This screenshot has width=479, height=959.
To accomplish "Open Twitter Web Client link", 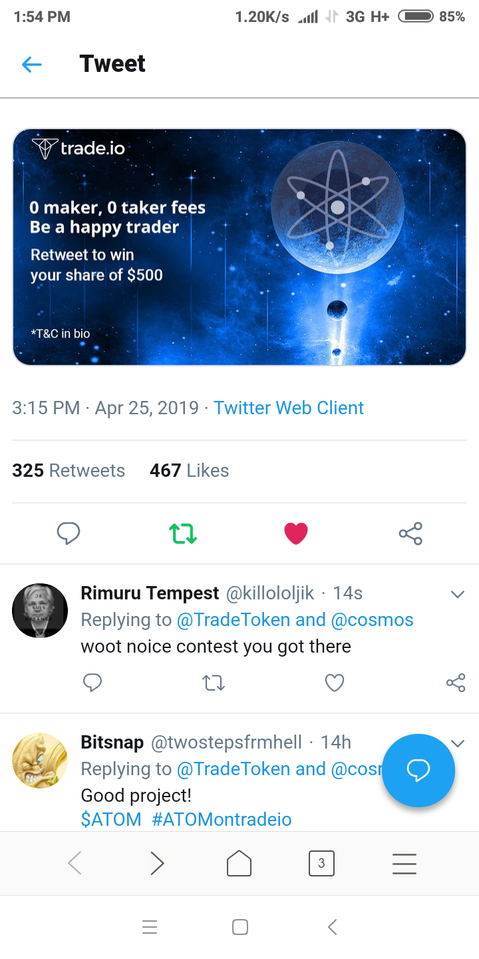I will point(289,408).
